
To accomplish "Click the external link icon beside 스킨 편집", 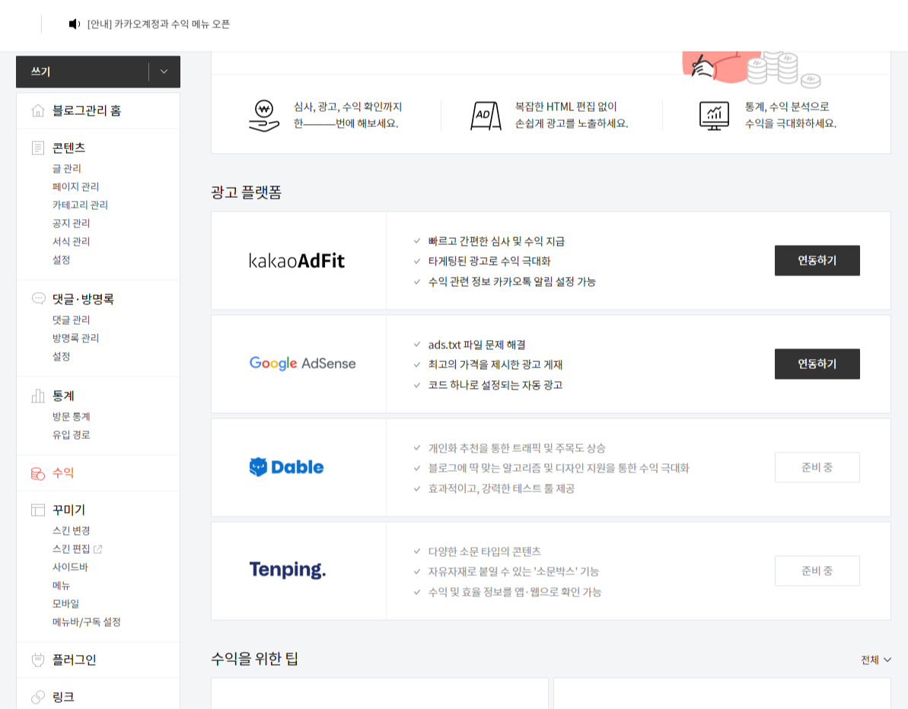I will pyautogui.click(x=98, y=548).
